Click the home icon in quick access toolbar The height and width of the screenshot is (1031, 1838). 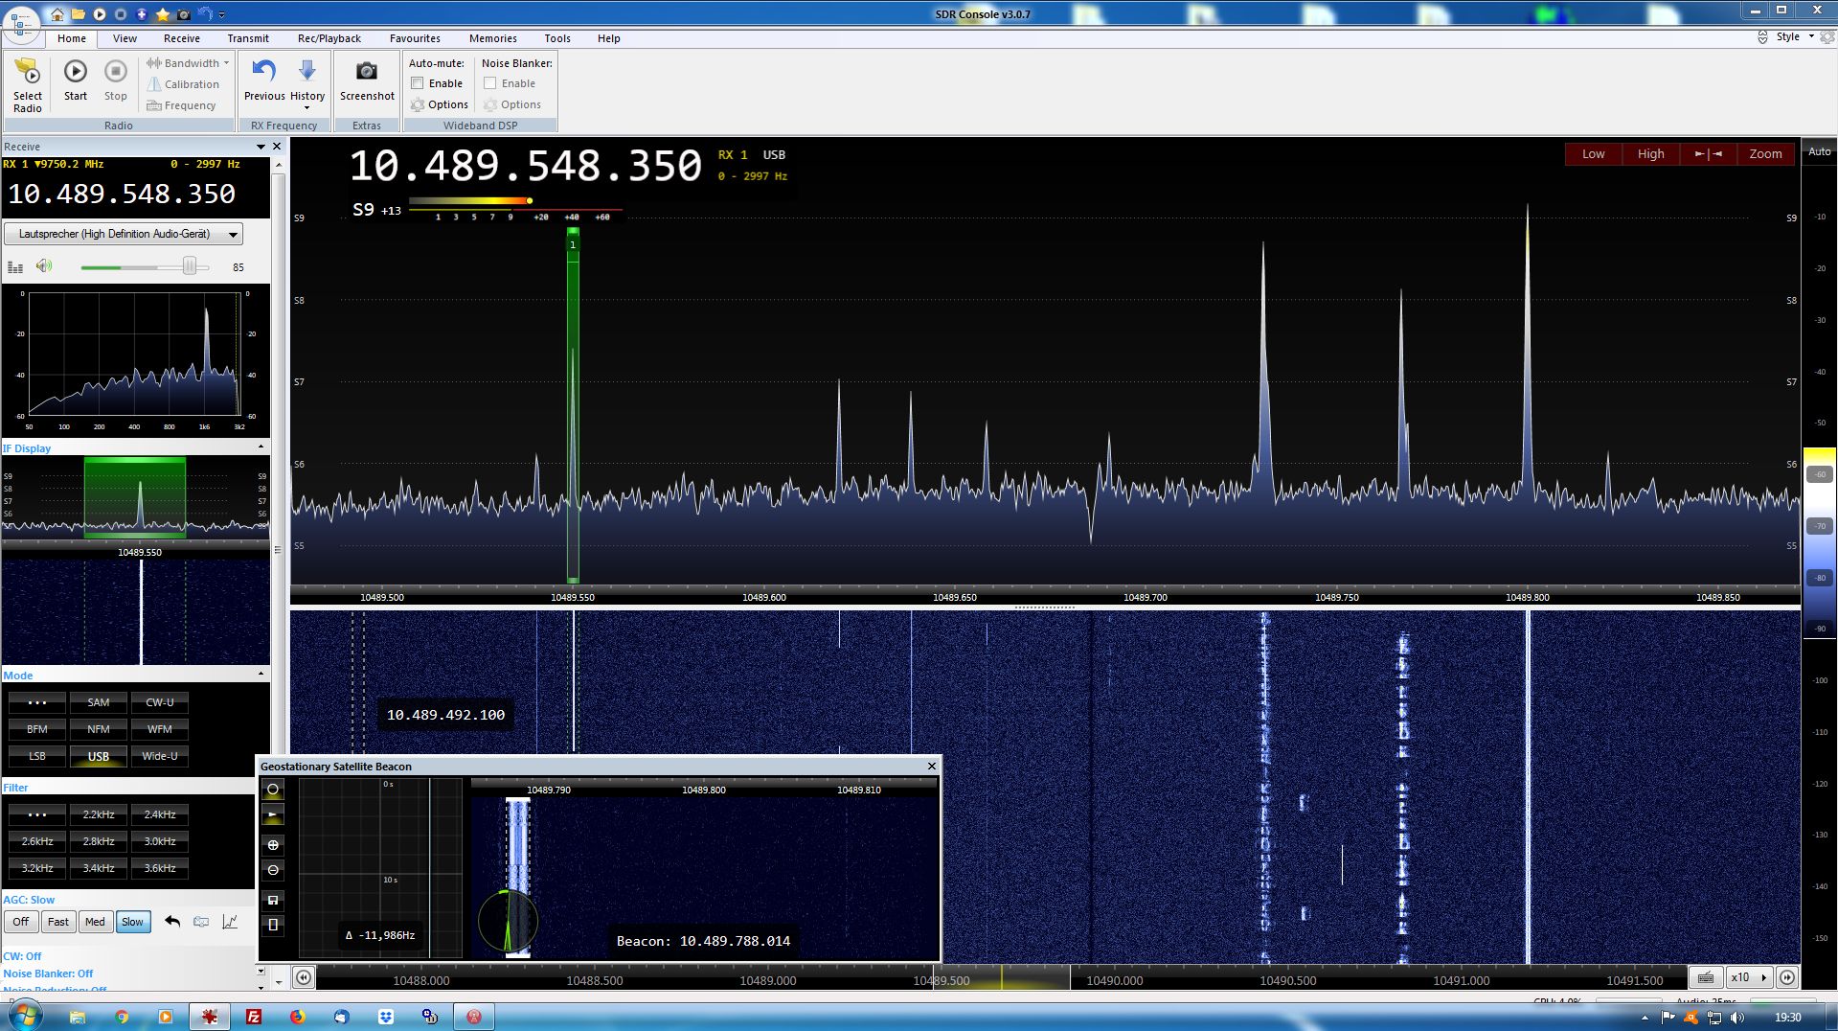pos(57,14)
